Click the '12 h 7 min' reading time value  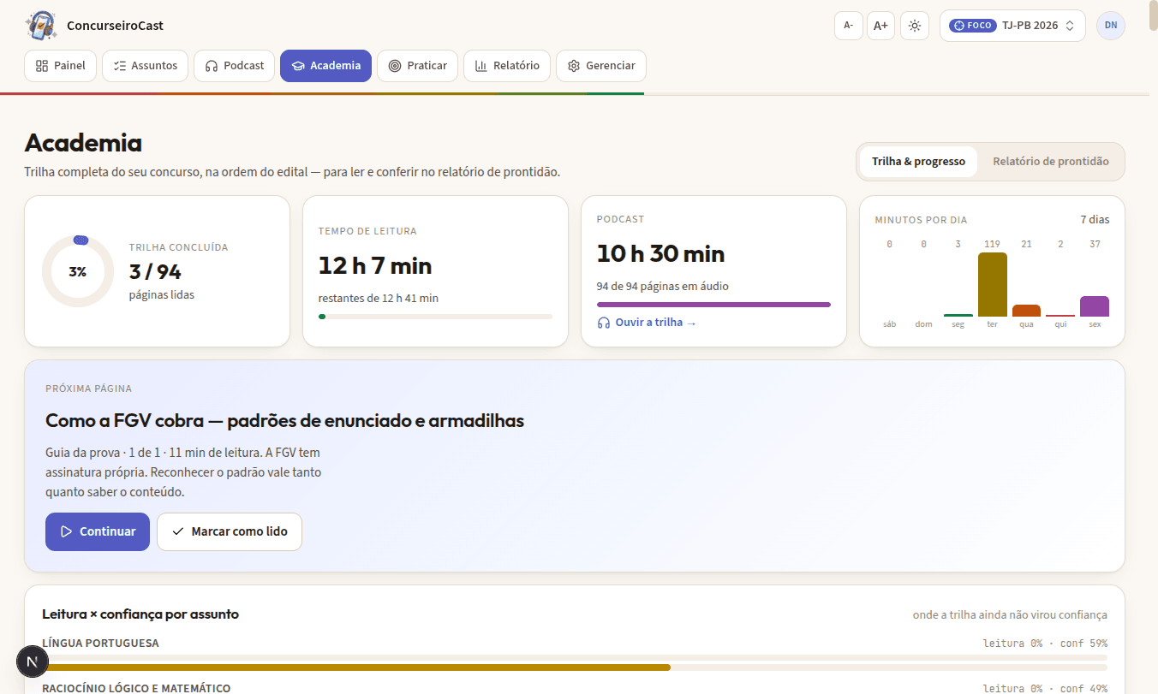click(375, 265)
